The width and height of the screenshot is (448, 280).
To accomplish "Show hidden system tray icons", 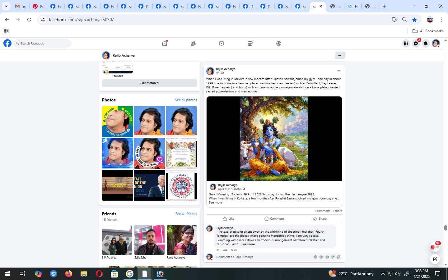I will click(383, 274).
